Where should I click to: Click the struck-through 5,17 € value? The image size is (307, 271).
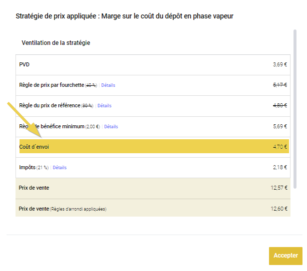279,85
